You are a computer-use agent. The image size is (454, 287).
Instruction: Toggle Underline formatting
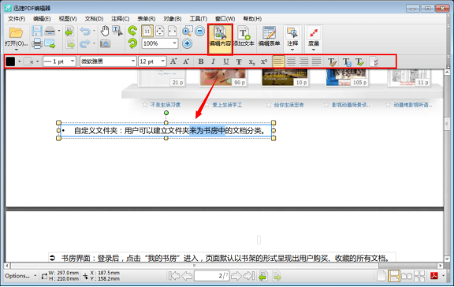tap(226, 61)
